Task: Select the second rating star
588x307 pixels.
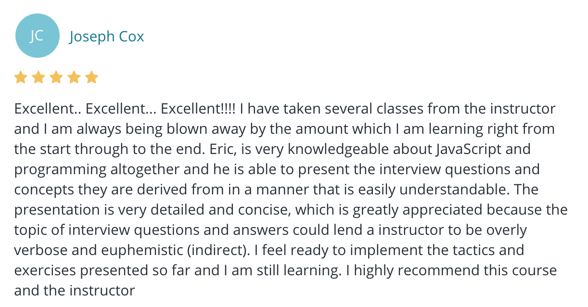Action: tap(38, 77)
